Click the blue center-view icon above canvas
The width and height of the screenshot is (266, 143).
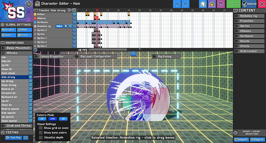pyautogui.click(x=133, y=54)
